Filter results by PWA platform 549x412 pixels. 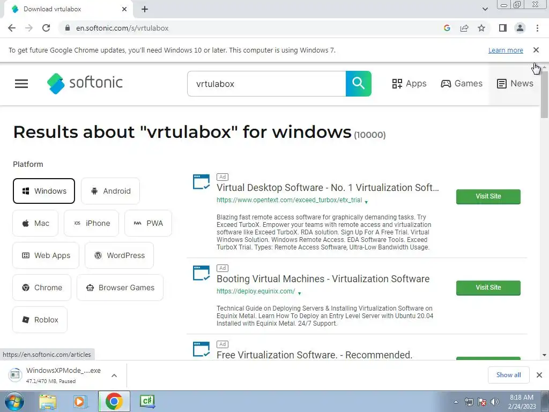(x=148, y=223)
